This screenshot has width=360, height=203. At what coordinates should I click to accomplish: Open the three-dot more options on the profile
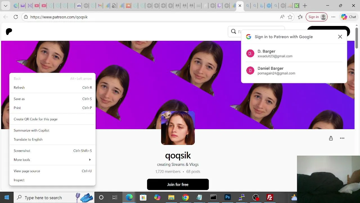[x=342, y=138]
